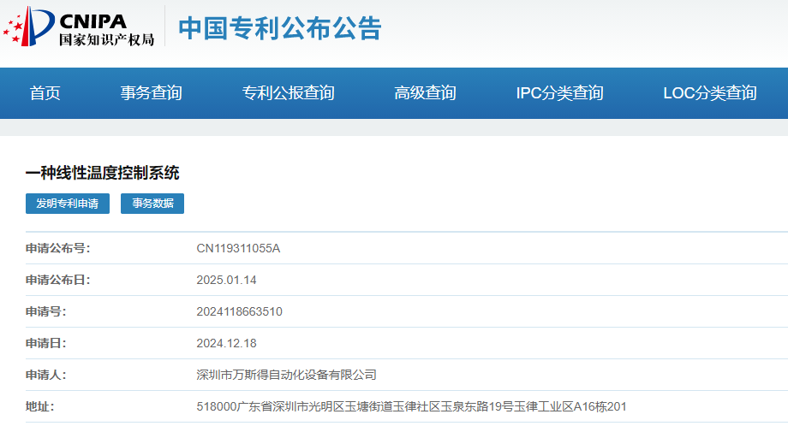Click application number 2024118663510
The height and width of the screenshot is (426, 788).
point(239,311)
